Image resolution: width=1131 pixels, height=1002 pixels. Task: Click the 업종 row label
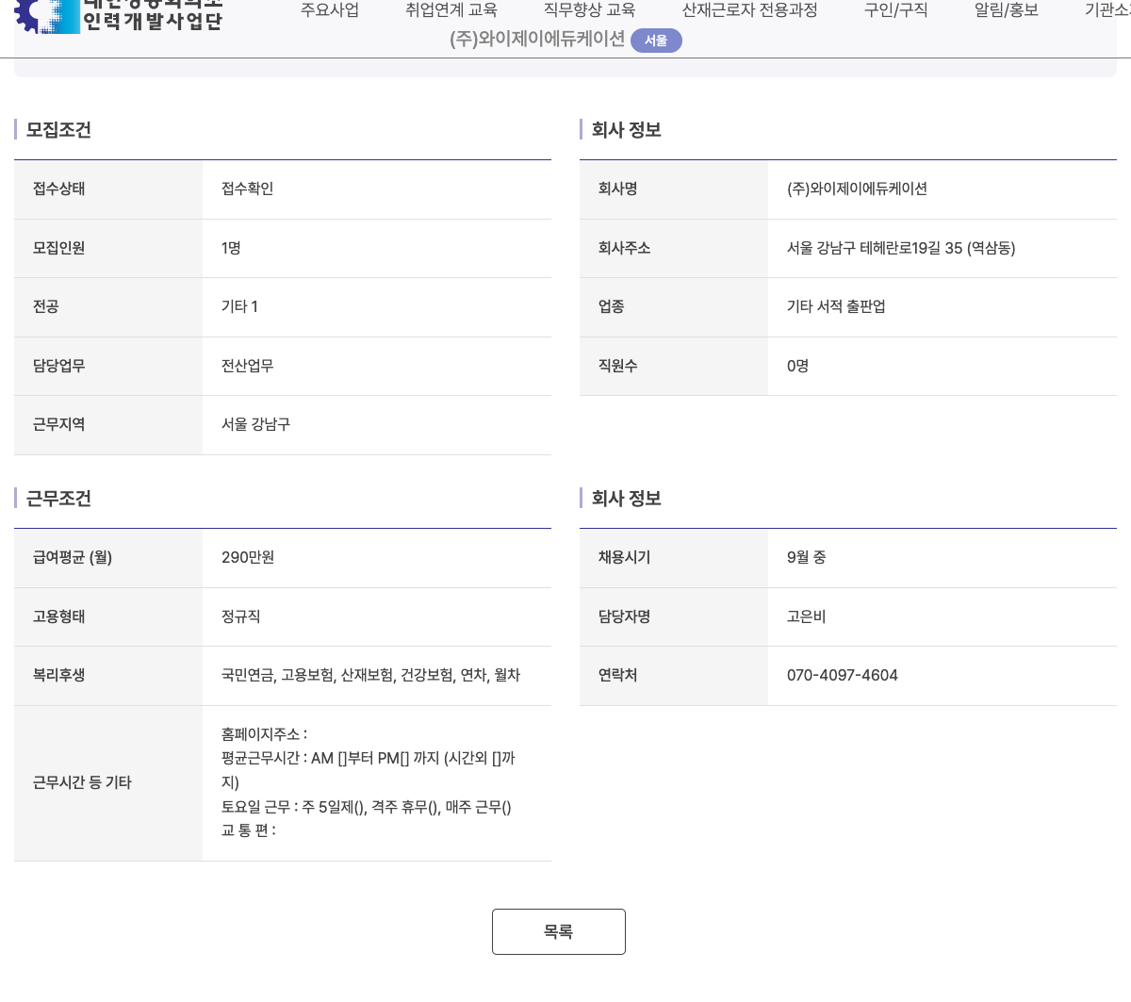point(612,306)
